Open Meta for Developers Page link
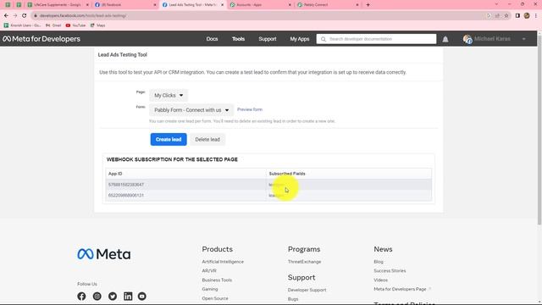Screen dimensions: 542x305 [x=400, y=289]
